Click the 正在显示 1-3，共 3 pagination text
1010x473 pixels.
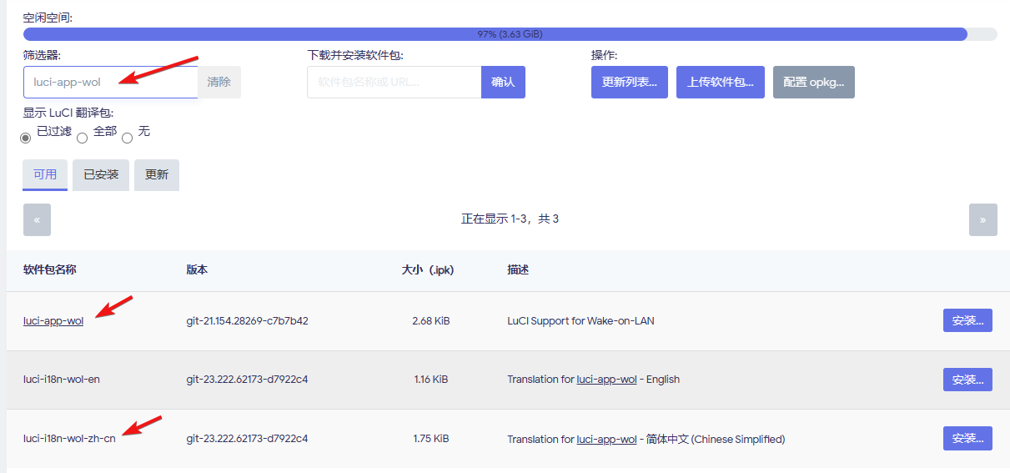click(x=510, y=219)
